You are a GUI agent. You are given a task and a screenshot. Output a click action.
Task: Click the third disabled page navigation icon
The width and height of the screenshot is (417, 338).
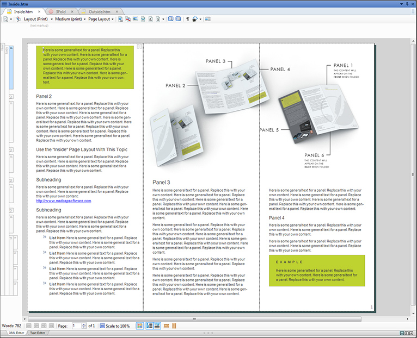point(44,326)
